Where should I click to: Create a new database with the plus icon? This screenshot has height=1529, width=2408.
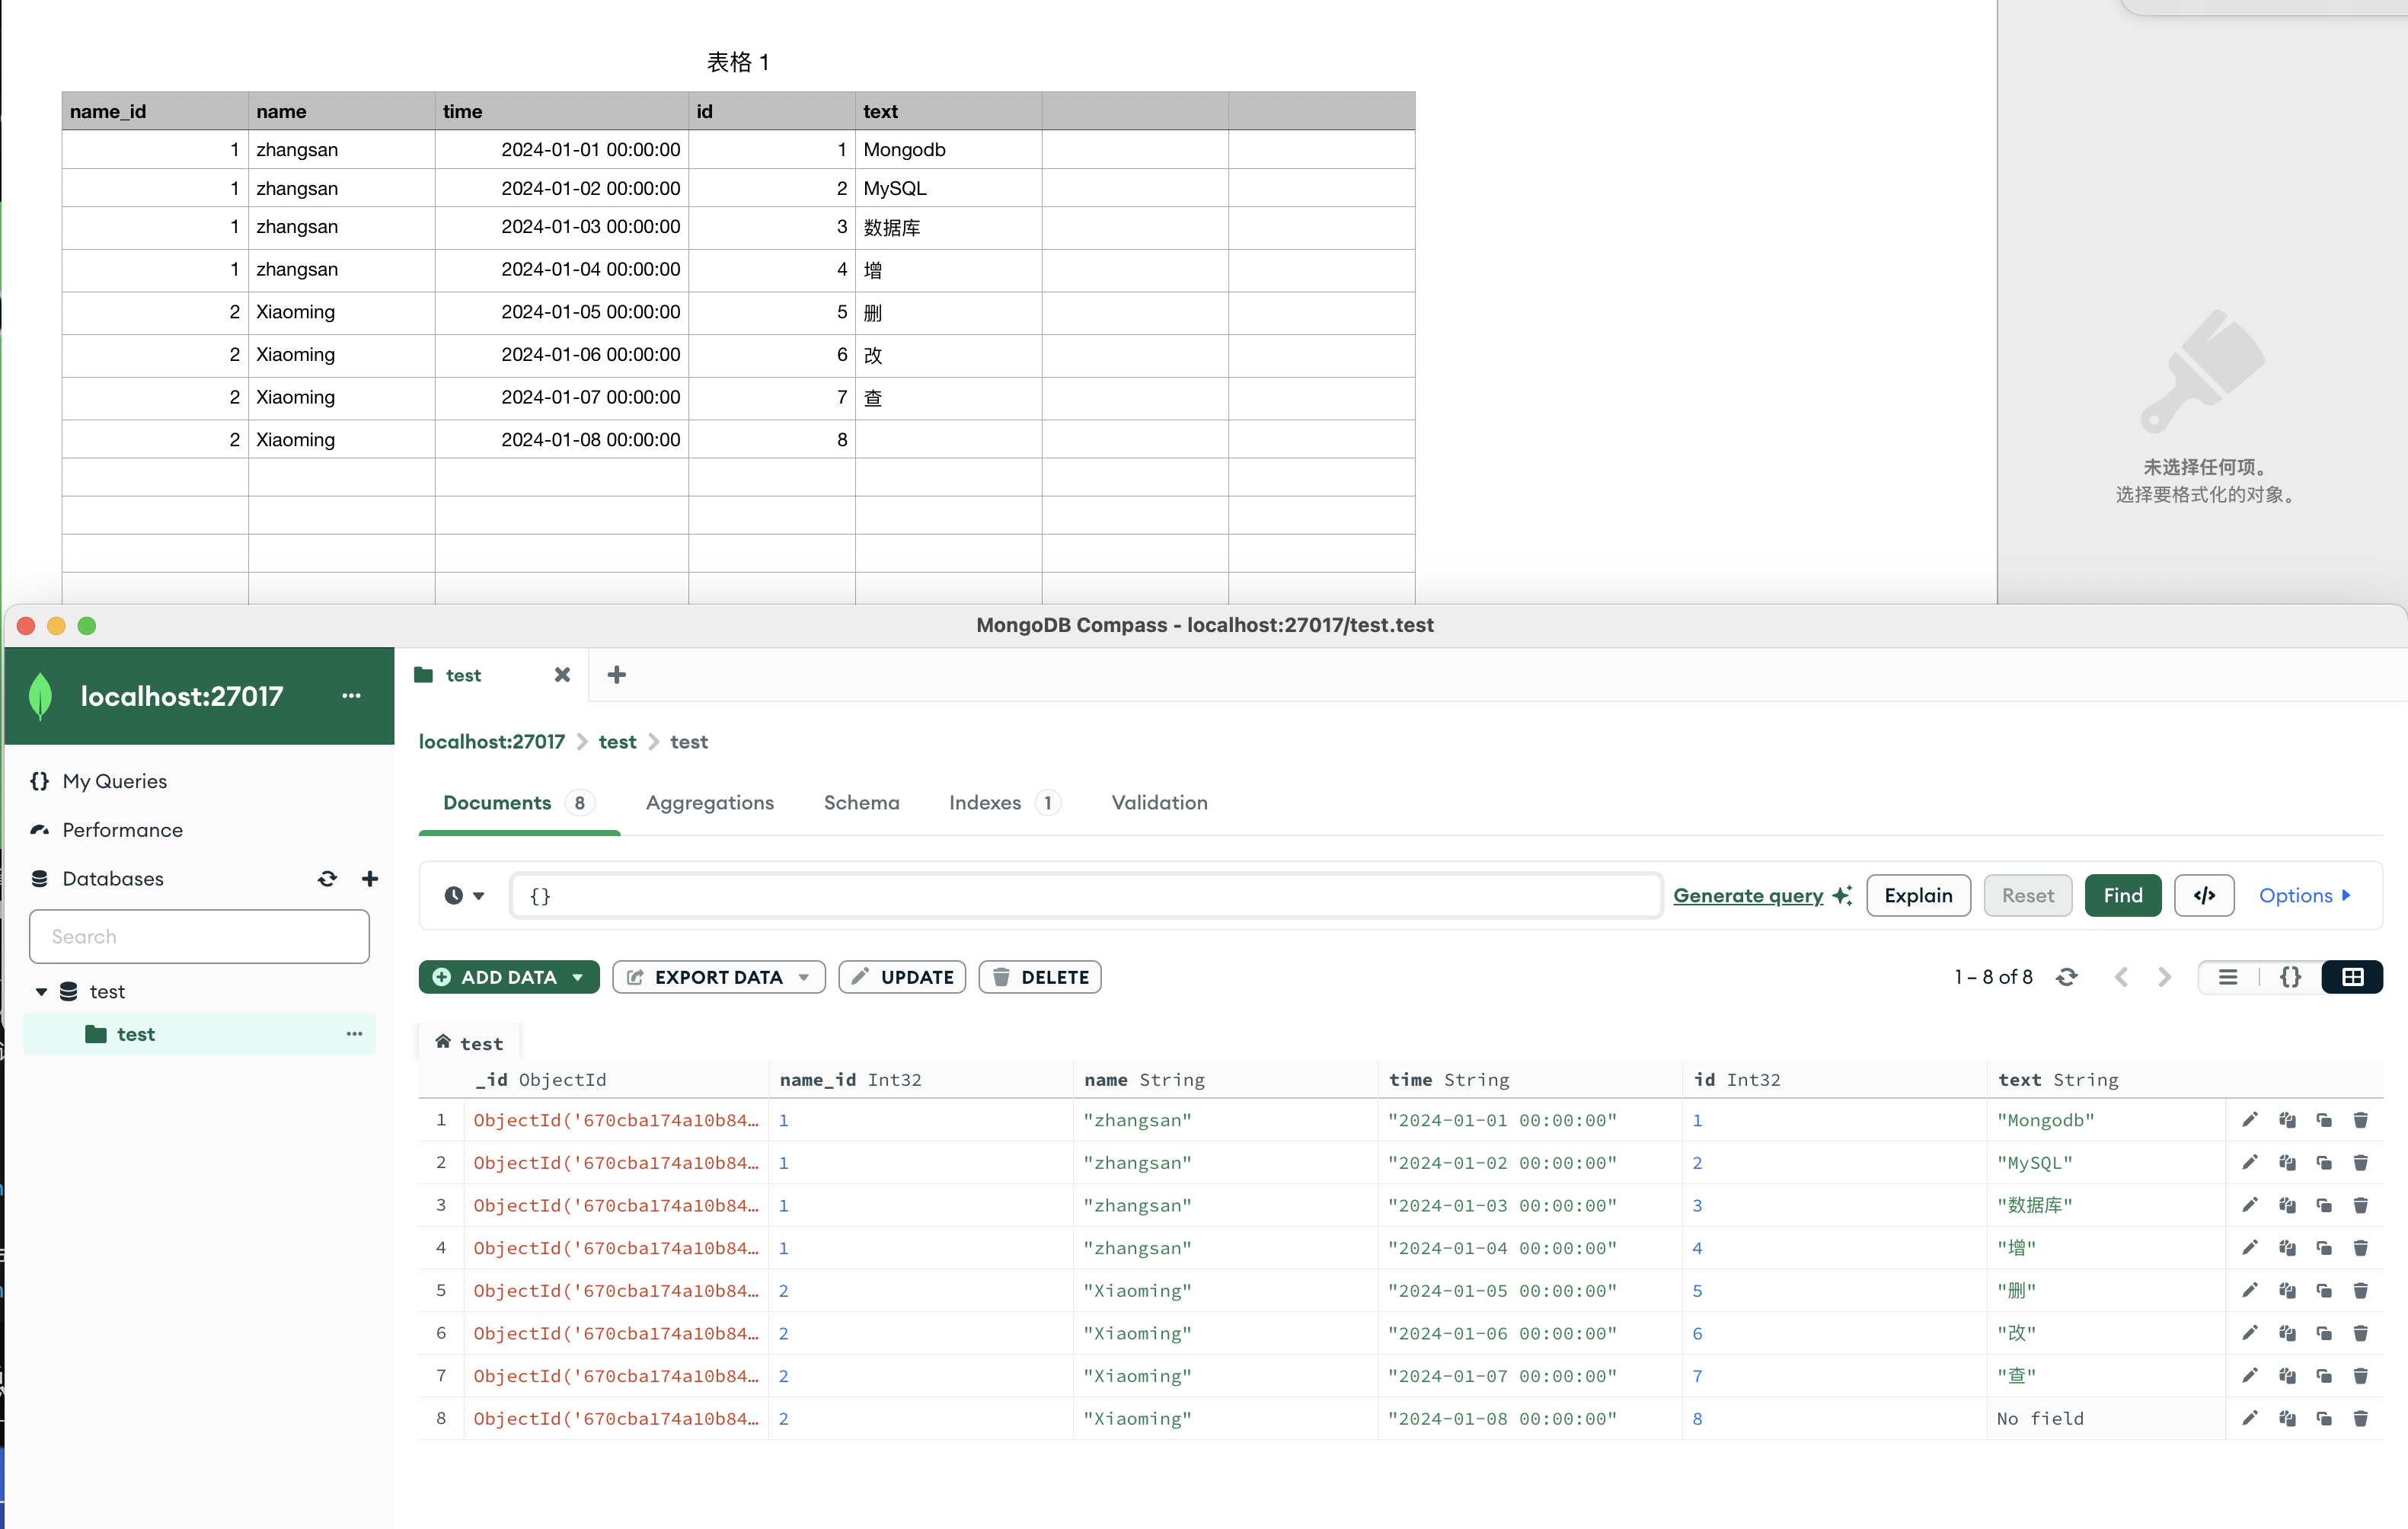(370, 879)
